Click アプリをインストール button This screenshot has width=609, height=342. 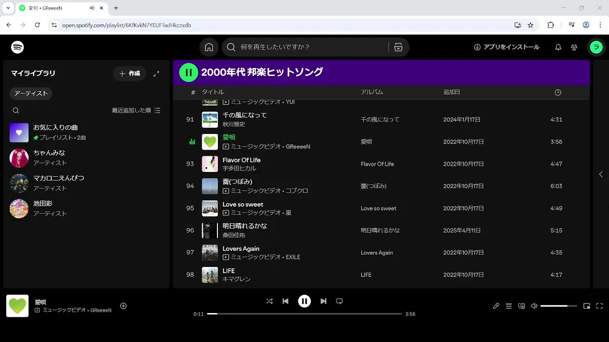[506, 47]
